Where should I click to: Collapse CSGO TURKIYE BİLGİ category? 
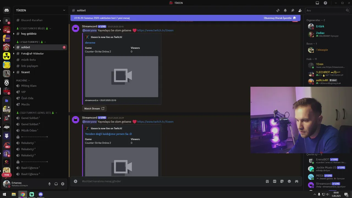pyautogui.click(x=34, y=28)
